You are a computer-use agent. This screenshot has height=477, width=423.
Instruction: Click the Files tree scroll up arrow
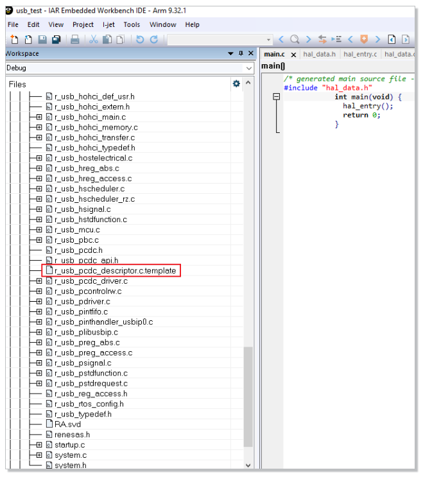[248, 83]
